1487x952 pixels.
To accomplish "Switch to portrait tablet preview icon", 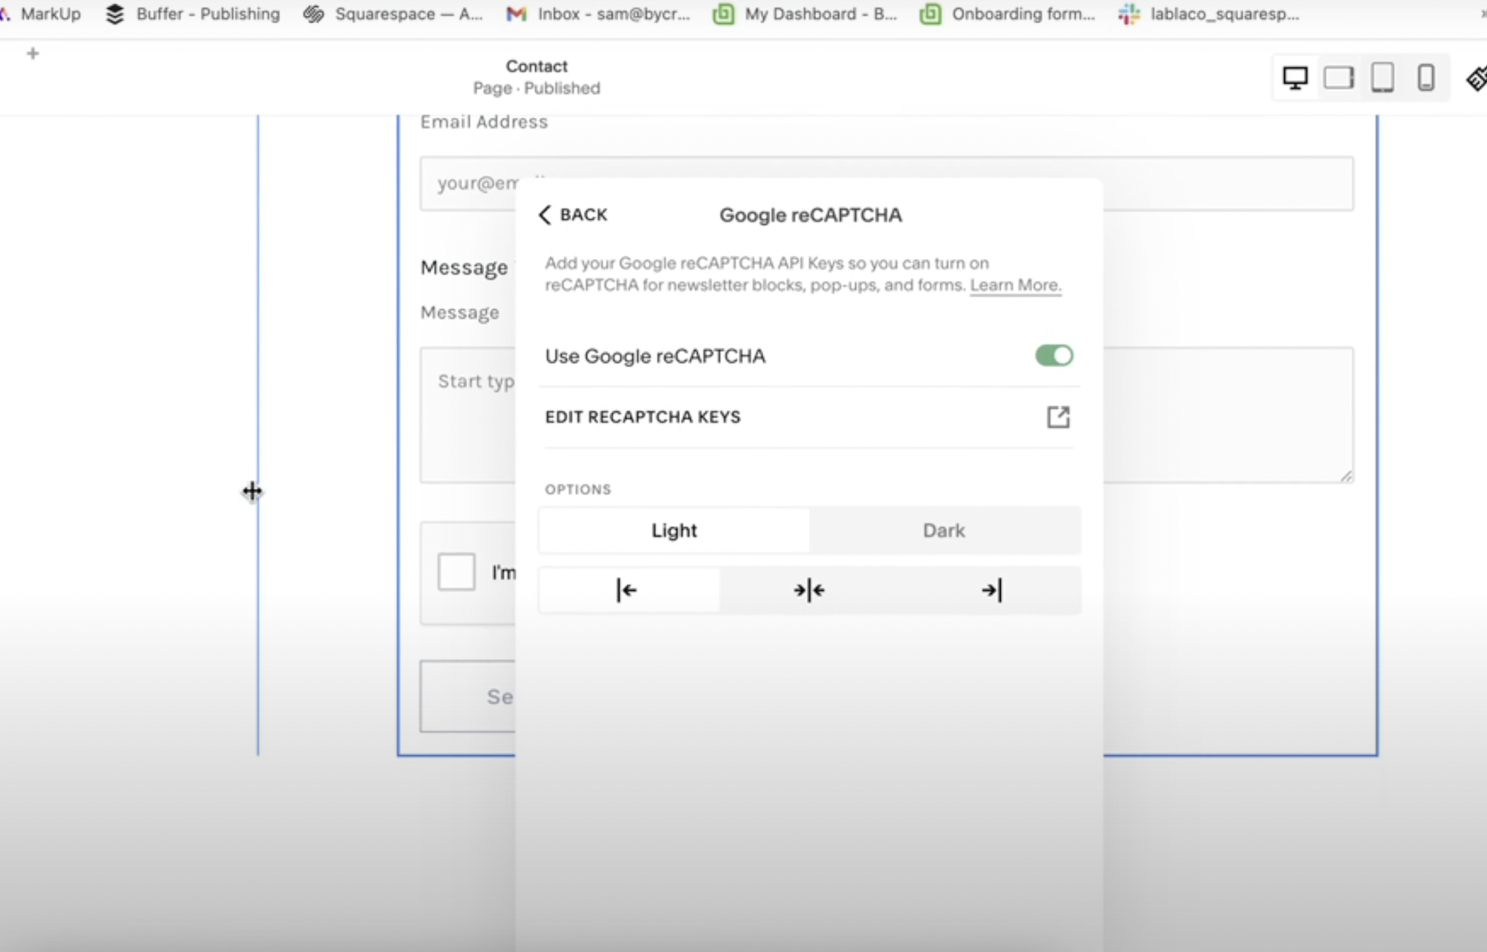I will [1382, 78].
